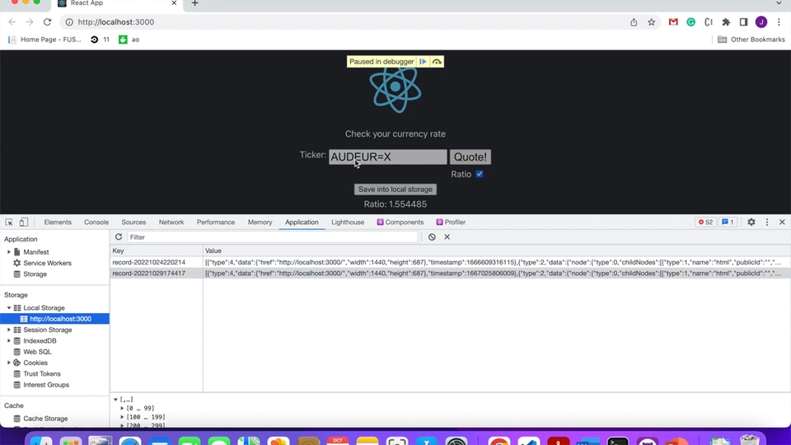Viewport: 791px width, 445px height.
Task: Expand array range 0 to 99
Action: click(122, 408)
